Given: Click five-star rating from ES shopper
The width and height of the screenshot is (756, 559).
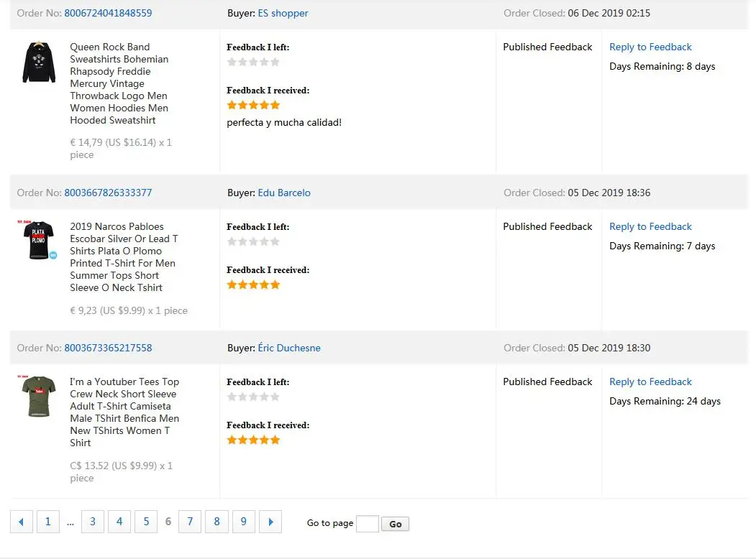Looking at the screenshot, I should pos(253,105).
